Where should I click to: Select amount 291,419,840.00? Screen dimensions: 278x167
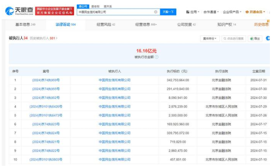point(178,89)
